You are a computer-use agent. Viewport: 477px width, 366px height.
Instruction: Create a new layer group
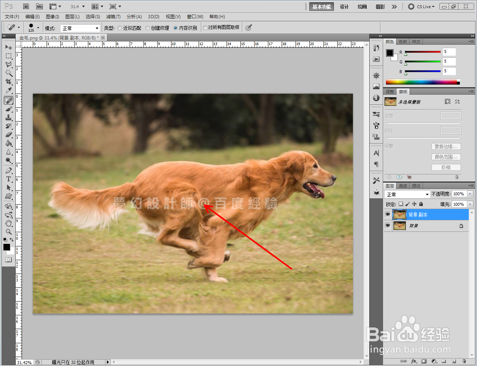(x=444, y=361)
